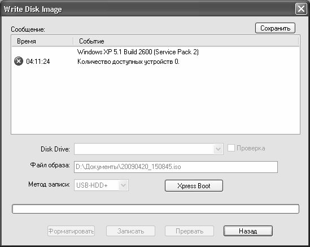Click the Сохранить button
This screenshot has width=310, height=247.
(275, 28)
